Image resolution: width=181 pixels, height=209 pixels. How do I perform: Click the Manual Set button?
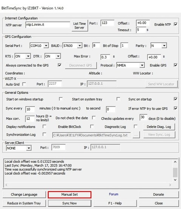tap(69, 195)
